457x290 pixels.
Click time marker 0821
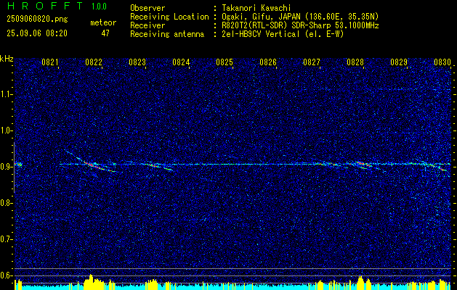(x=50, y=62)
